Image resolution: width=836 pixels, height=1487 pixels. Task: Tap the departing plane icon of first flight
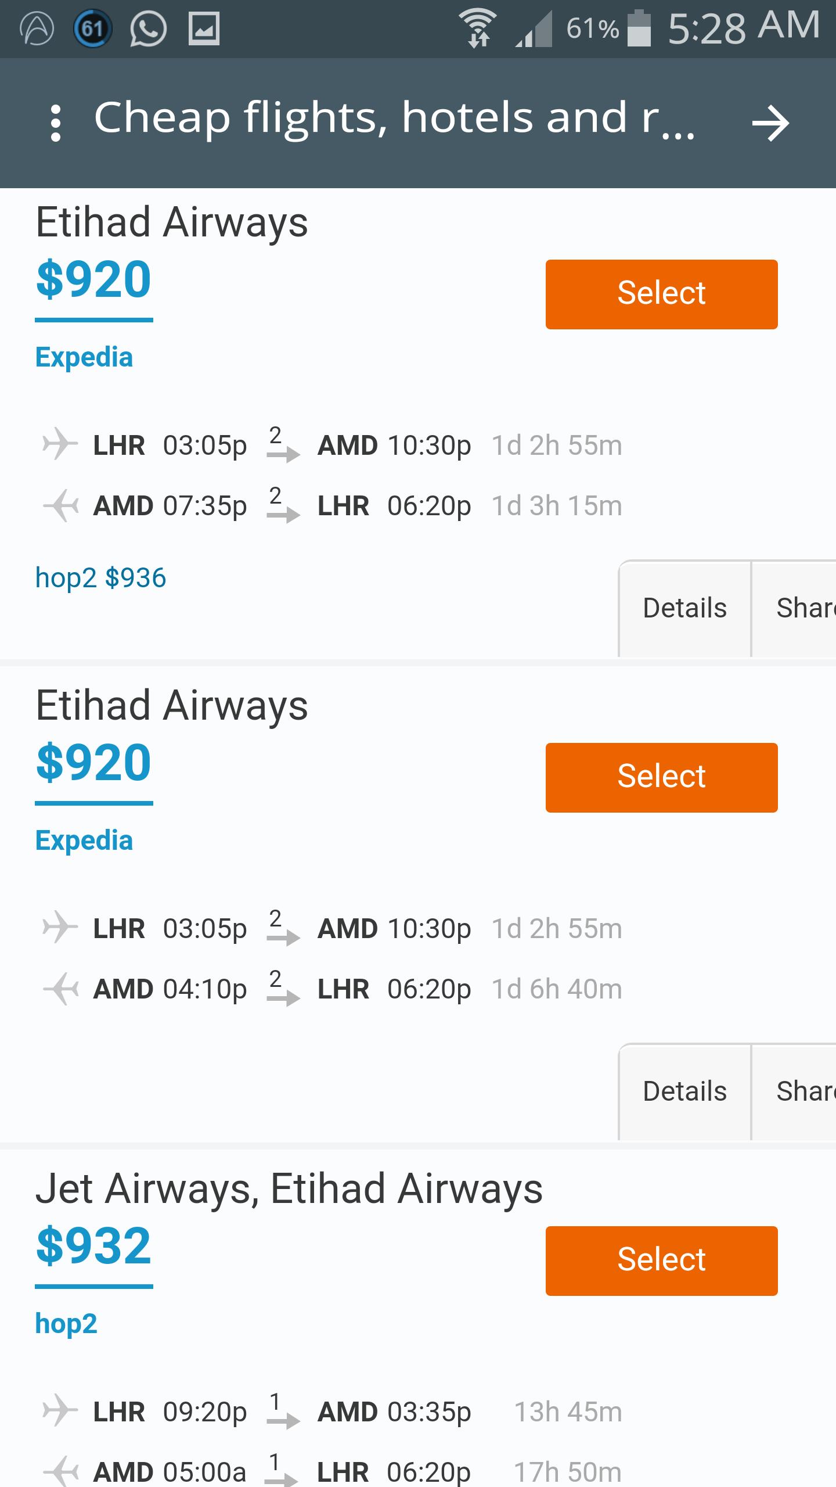(60, 444)
